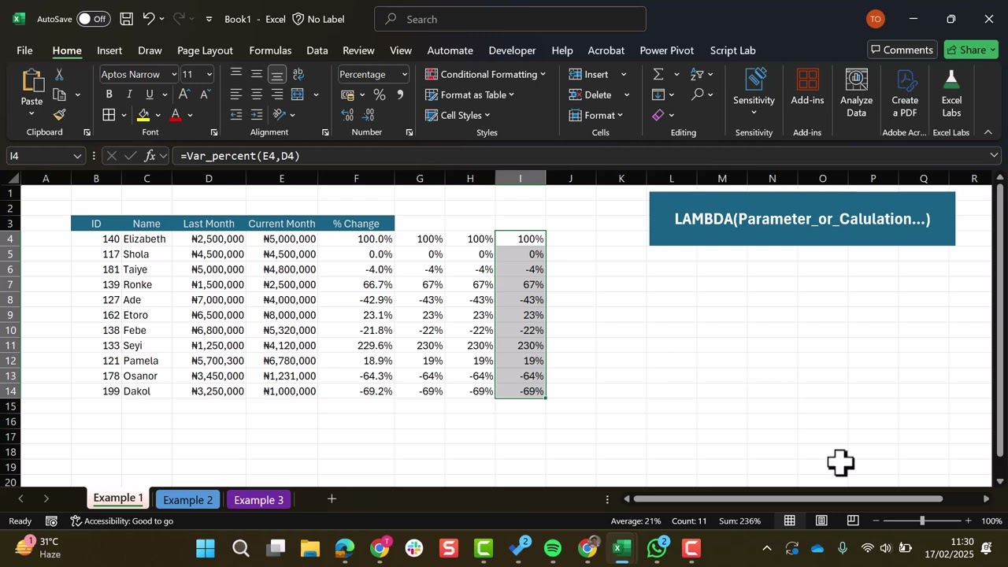
Task: Click the Undo arrow icon
Action: pos(148,19)
